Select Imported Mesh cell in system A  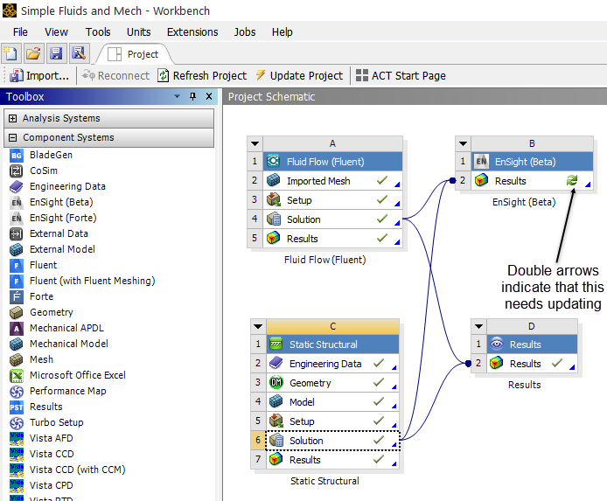pos(333,181)
